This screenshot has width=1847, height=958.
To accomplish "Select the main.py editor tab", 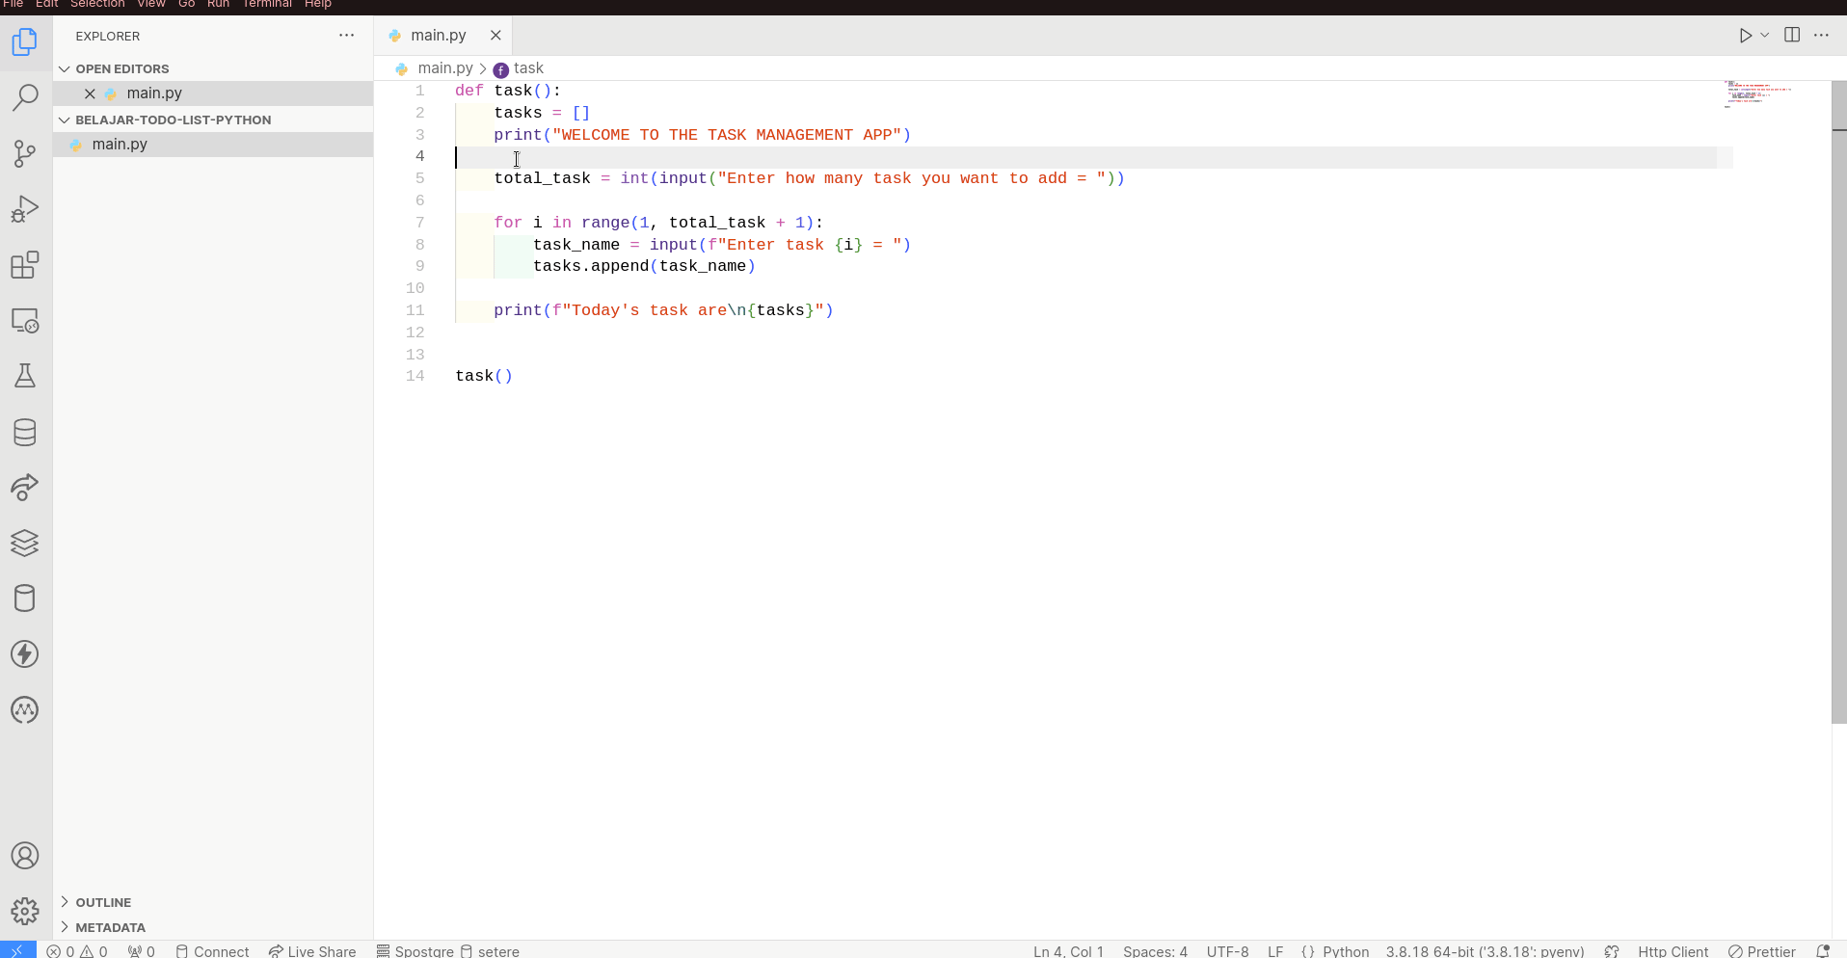I will [438, 36].
